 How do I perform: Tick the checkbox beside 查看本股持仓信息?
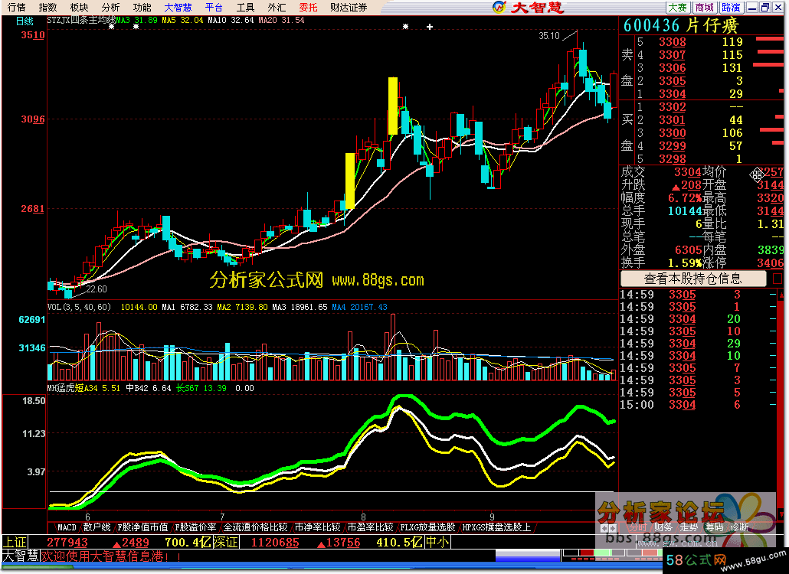point(778,279)
